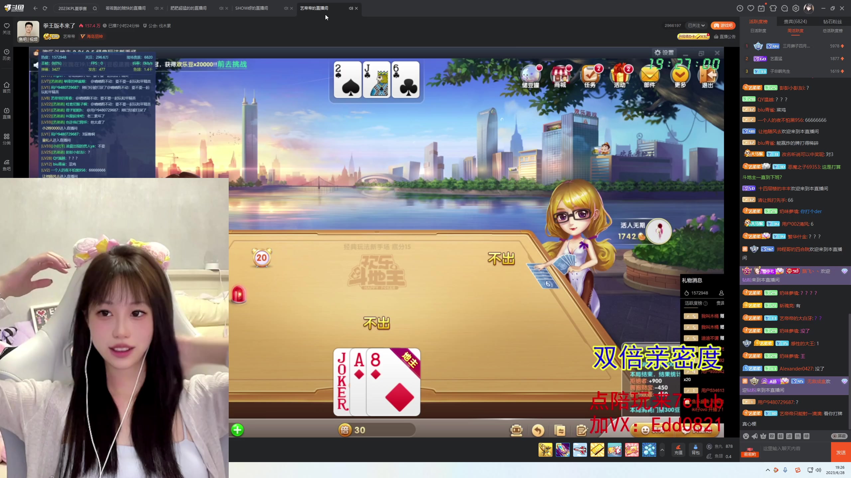Select 总活跃度榜 sub-tab
Viewport: 851px width, 478px height.
pyautogui.click(x=833, y=31)
